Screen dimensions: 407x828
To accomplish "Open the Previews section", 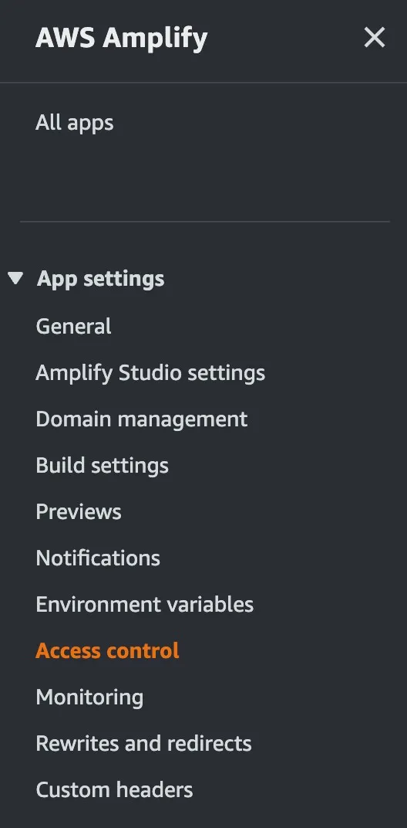I will pyautogui.click(x=79, y=511).
